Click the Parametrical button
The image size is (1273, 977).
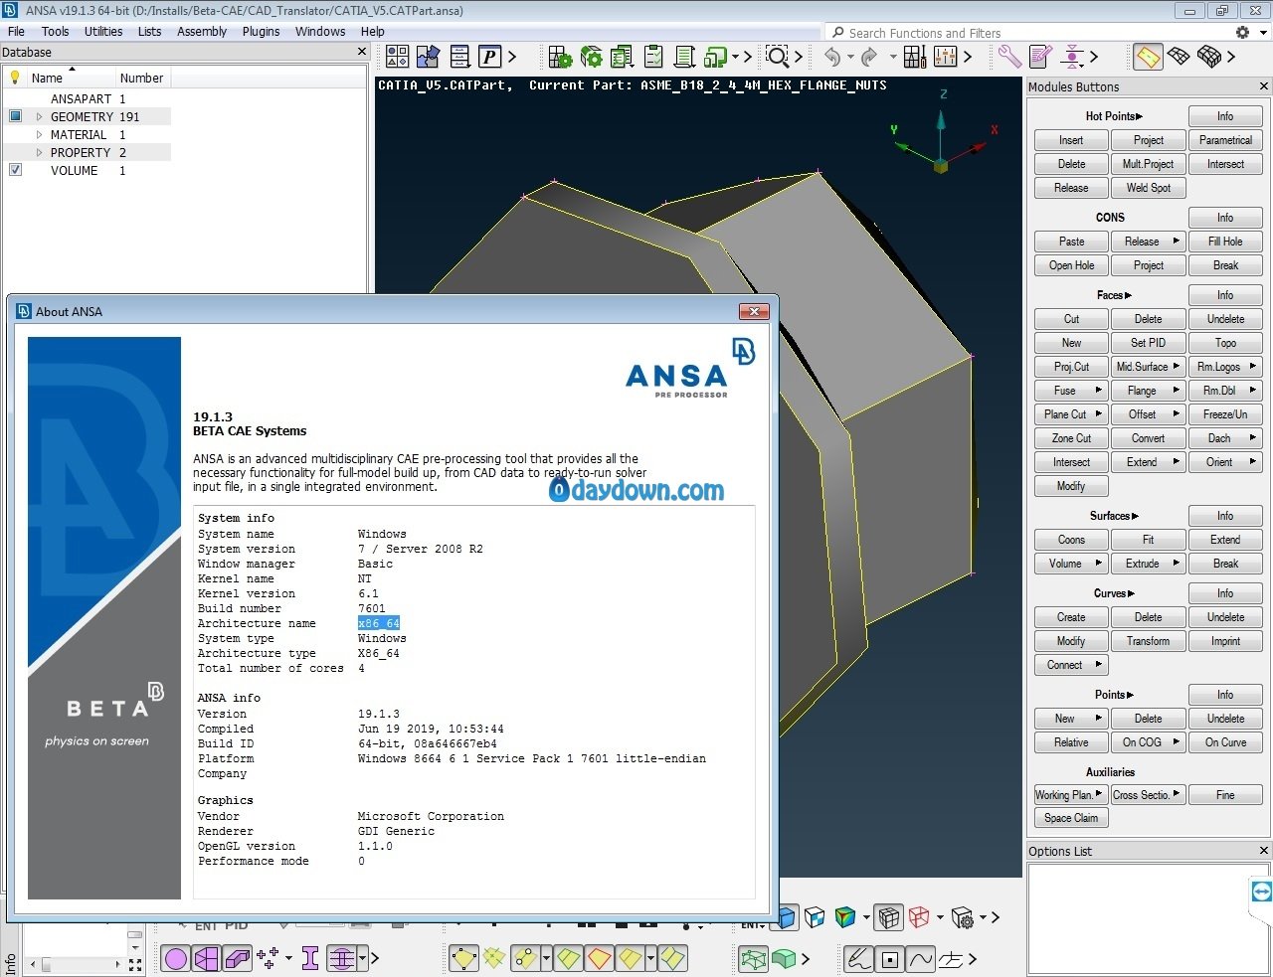tap(1225, 140)
